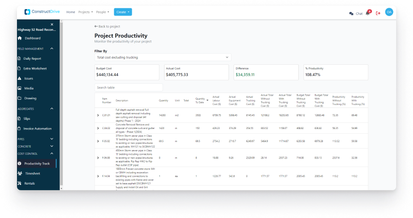Viewport: 413px width, 218px height.
Task: Open the notifications bell icon
Action: point(368,13)
